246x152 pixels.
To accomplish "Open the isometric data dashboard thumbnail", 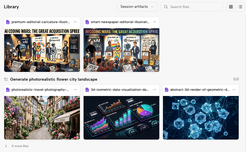I will (121, 118).
